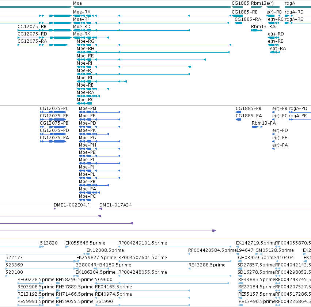Select the Moe gene label
311x307 pixels.
tap(77, 3)
